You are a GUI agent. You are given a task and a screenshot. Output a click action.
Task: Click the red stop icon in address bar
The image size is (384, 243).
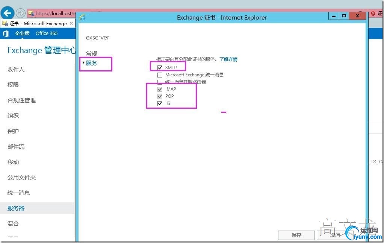373,14
